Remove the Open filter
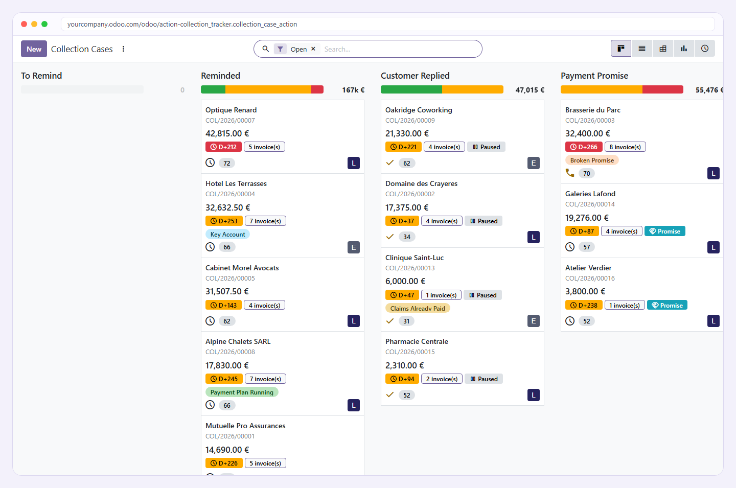Viewport: 736px width, 488px height. 313,49
